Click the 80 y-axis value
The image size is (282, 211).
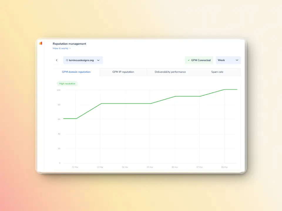click(59, 105)
